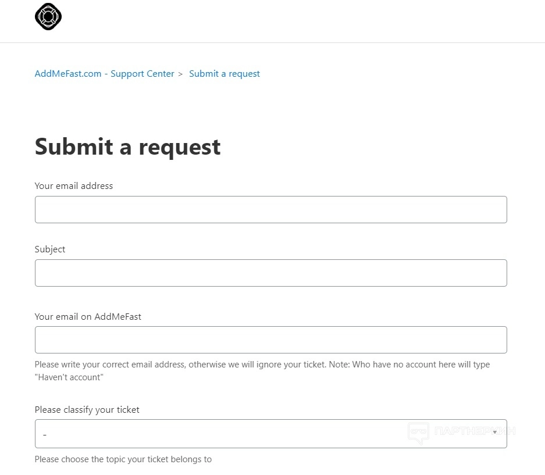Click the breadcrumb separator arrow
Viewport: 545px width, 475px height.
(180, 74)
